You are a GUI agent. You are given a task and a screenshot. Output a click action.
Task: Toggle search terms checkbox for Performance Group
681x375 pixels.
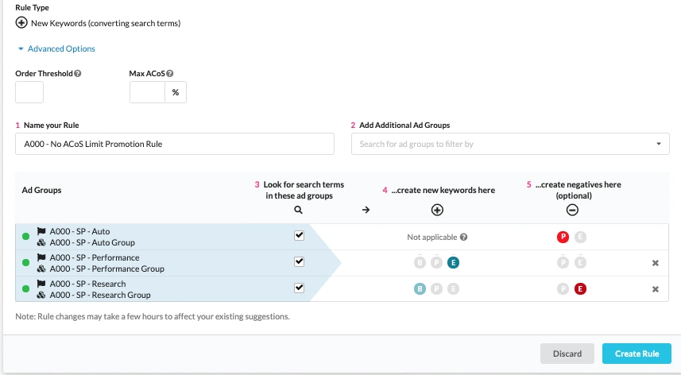click(x=299, y=262)
